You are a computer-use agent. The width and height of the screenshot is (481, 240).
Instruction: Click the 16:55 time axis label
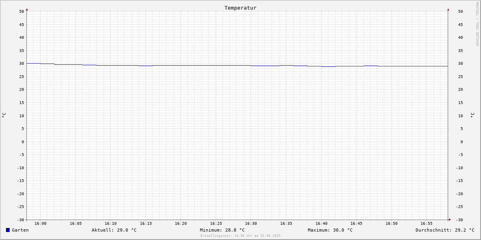(426, 224)
